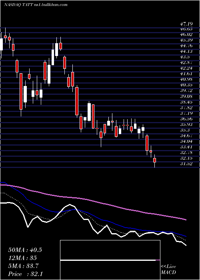200x280 pixels.
Task: Select the 39.72 price level label
Action: click(x=186, y=91)
